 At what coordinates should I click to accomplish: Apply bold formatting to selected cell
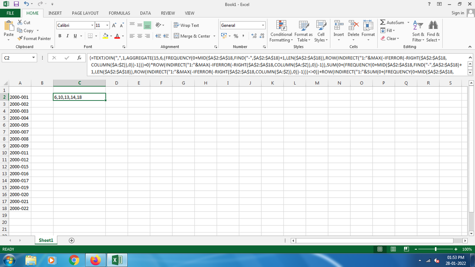click(60, 36)
